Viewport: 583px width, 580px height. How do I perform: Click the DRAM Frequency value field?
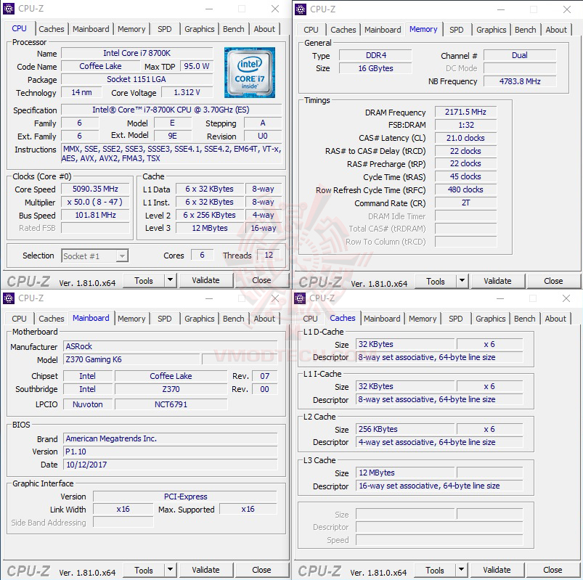click(x=465, y=112)
